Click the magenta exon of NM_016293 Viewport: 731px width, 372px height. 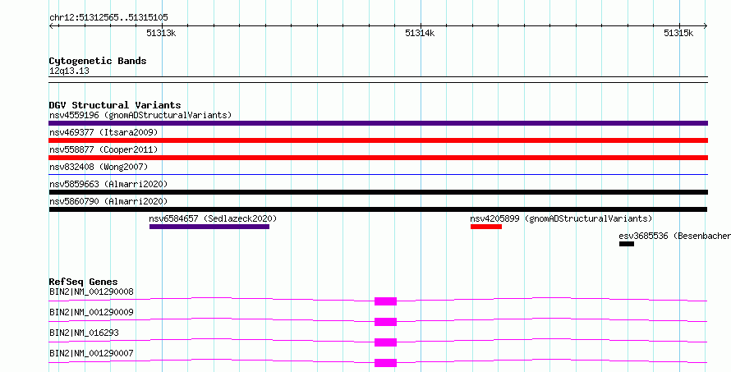[385, 342]
